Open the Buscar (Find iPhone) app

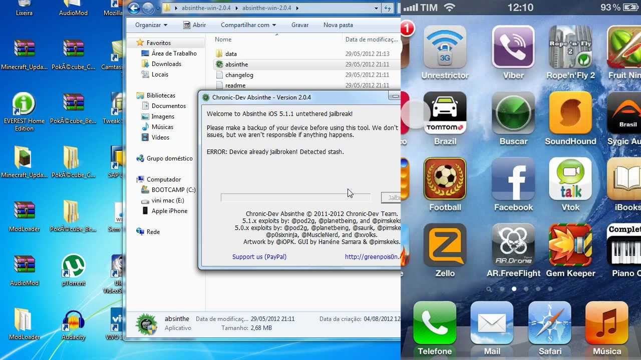coord(513,113)
